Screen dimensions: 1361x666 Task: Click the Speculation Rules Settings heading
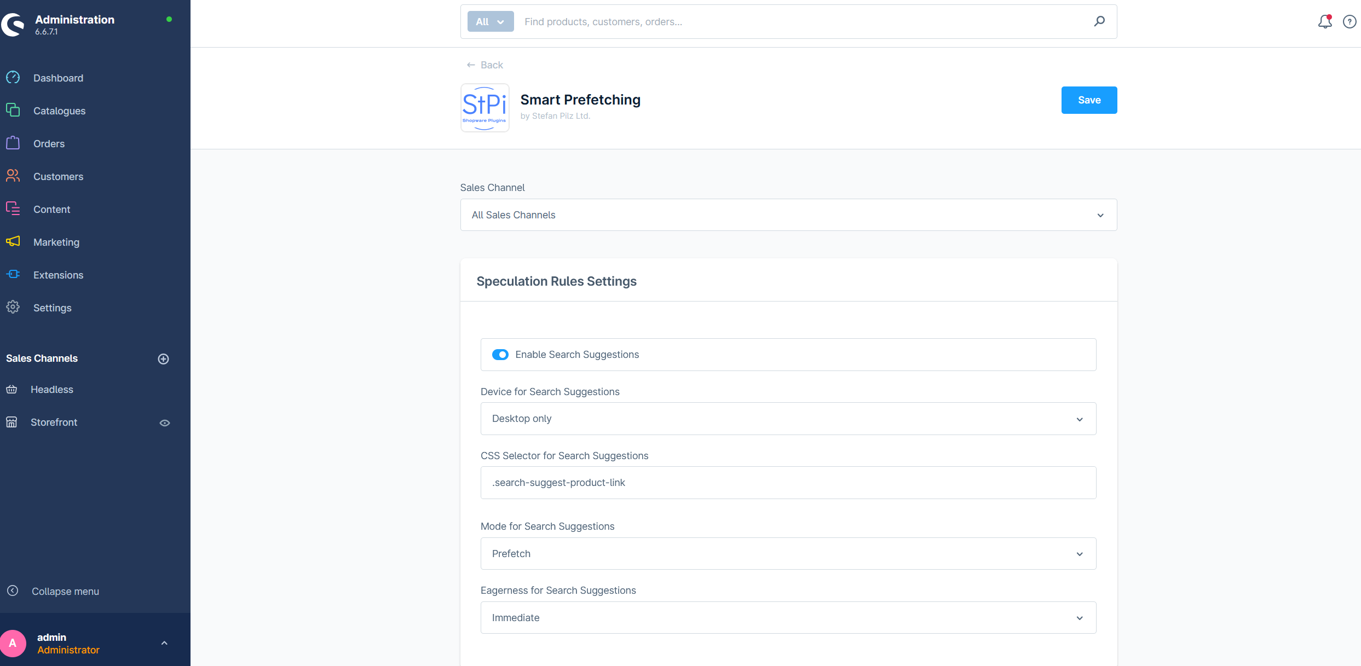tap(556, 281)
